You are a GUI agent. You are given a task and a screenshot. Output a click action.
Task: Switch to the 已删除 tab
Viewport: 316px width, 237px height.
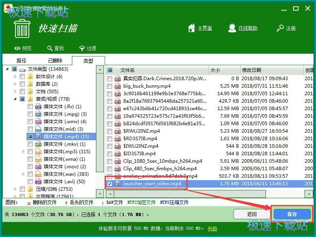(55, 60)
